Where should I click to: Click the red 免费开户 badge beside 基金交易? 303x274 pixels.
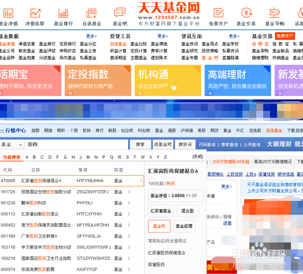pos(285,36)
